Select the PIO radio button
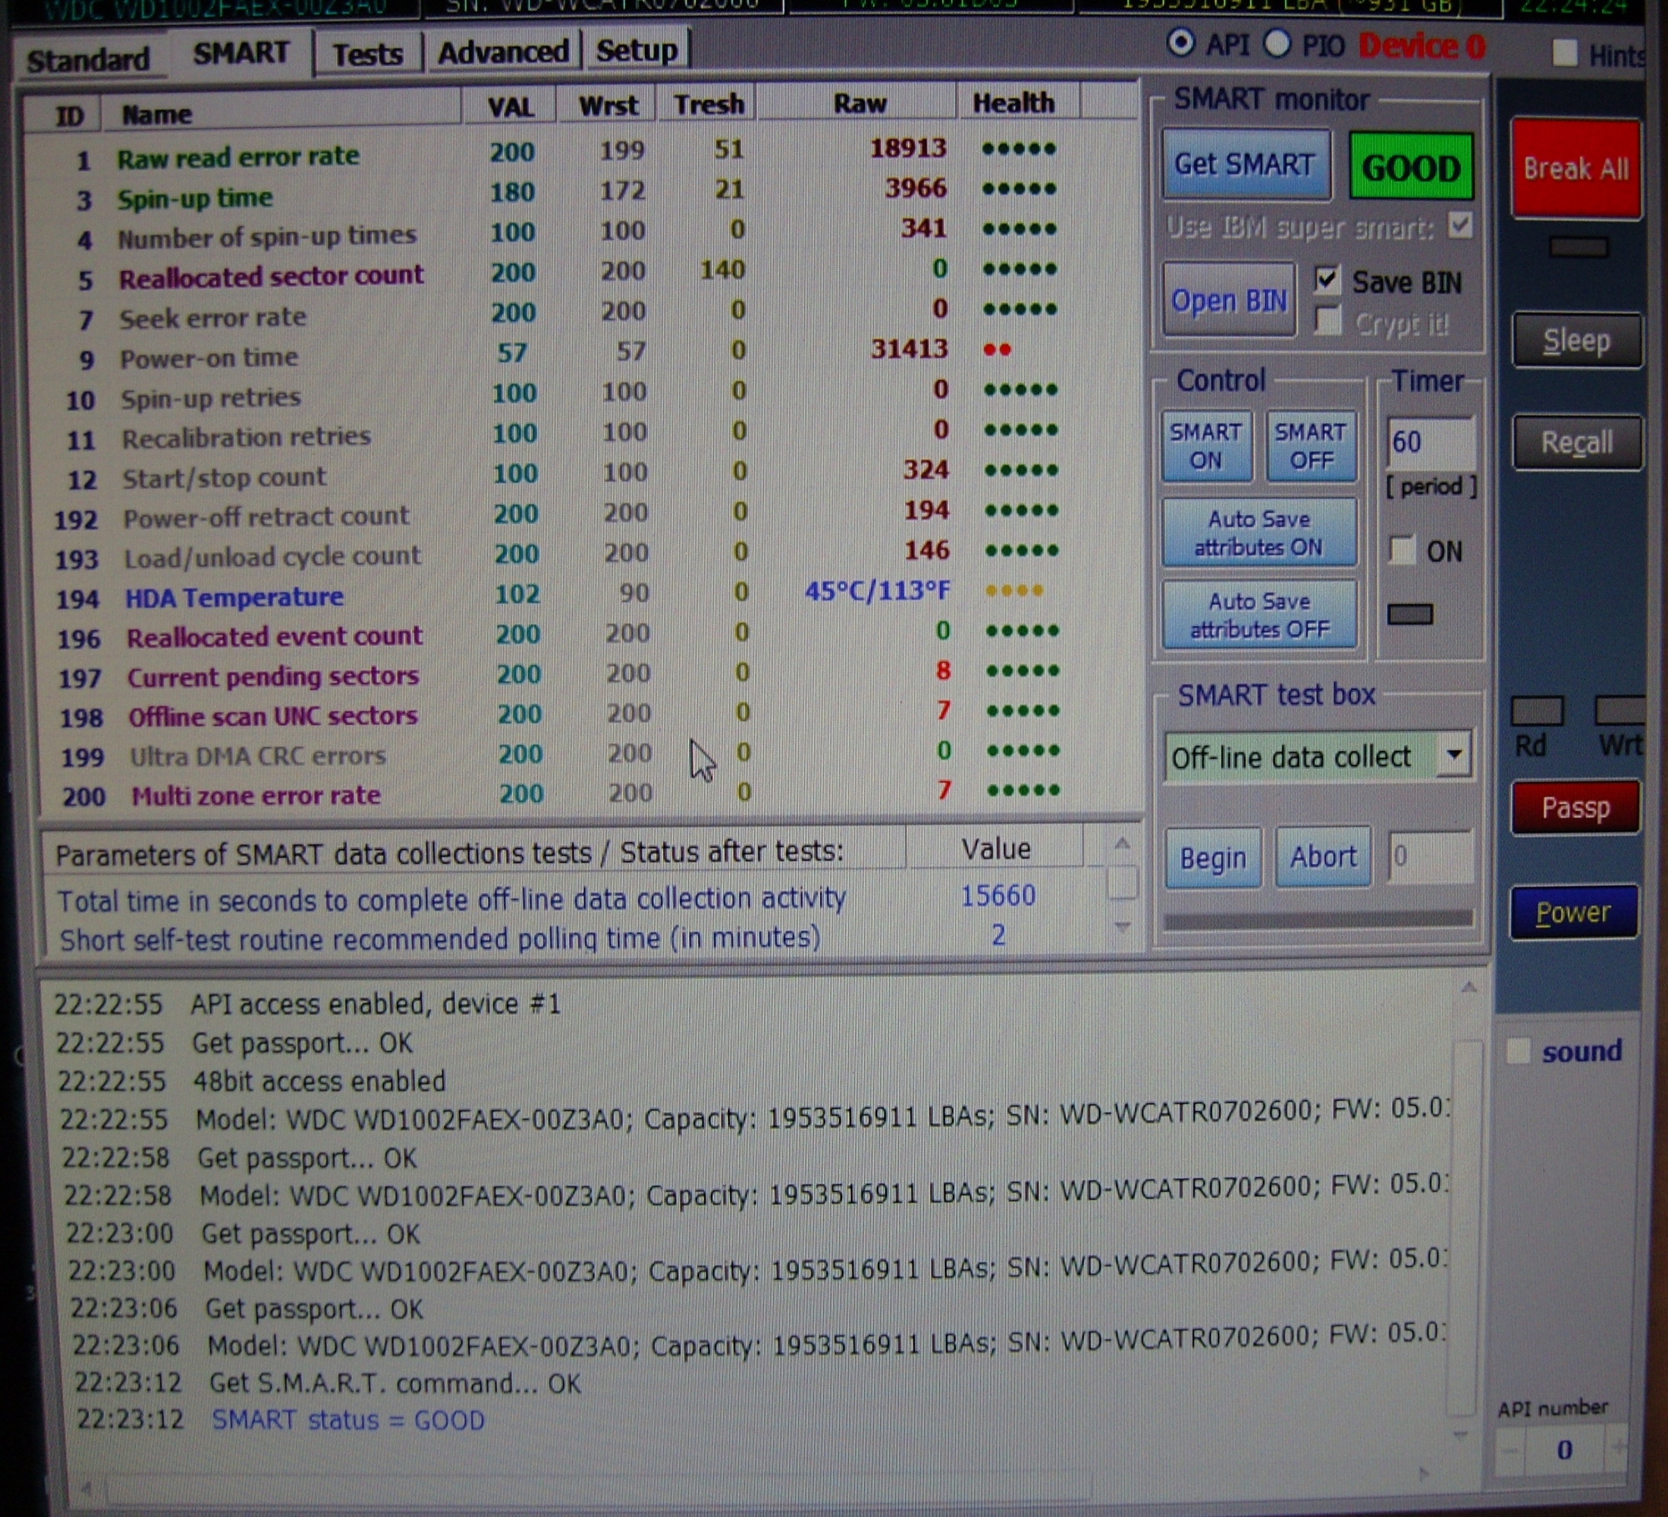 coord(1277,44)
